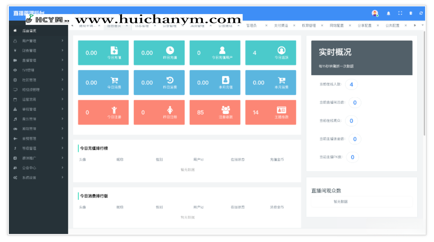Click the fullscreen icon in the top bar
The width and height of the screenshot is (434, 242).
pyautogui.click(x=400, y=13)
